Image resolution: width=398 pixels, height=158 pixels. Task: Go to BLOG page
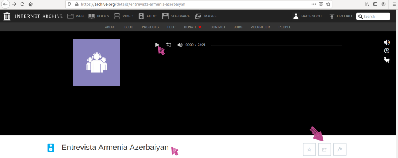point(129,27)
